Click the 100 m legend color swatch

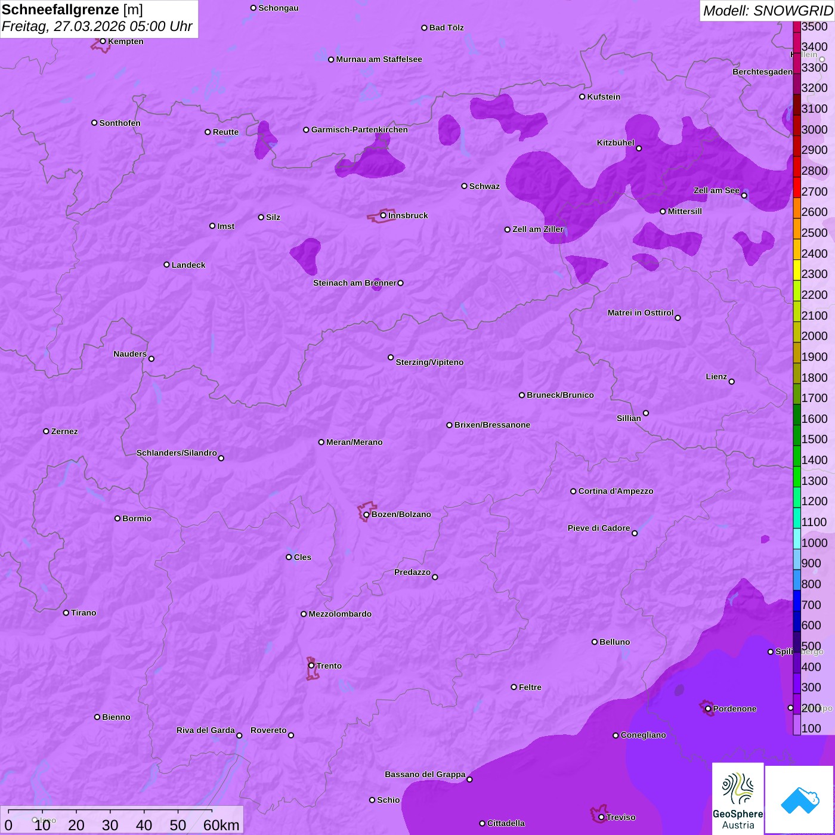[x=797, y=725]
